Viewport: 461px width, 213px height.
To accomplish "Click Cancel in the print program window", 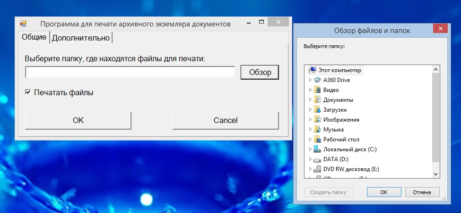I will pos(226,121).
